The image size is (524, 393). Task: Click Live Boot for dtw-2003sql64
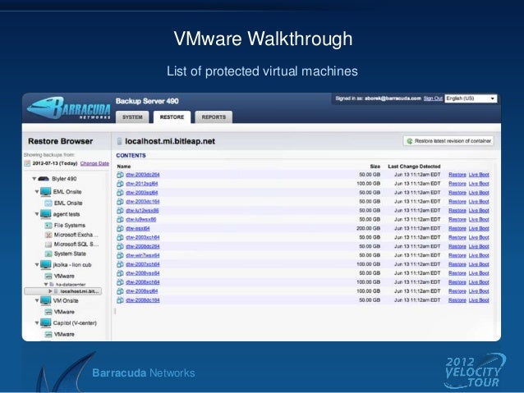pyautogui.click(x=479, y=193)
